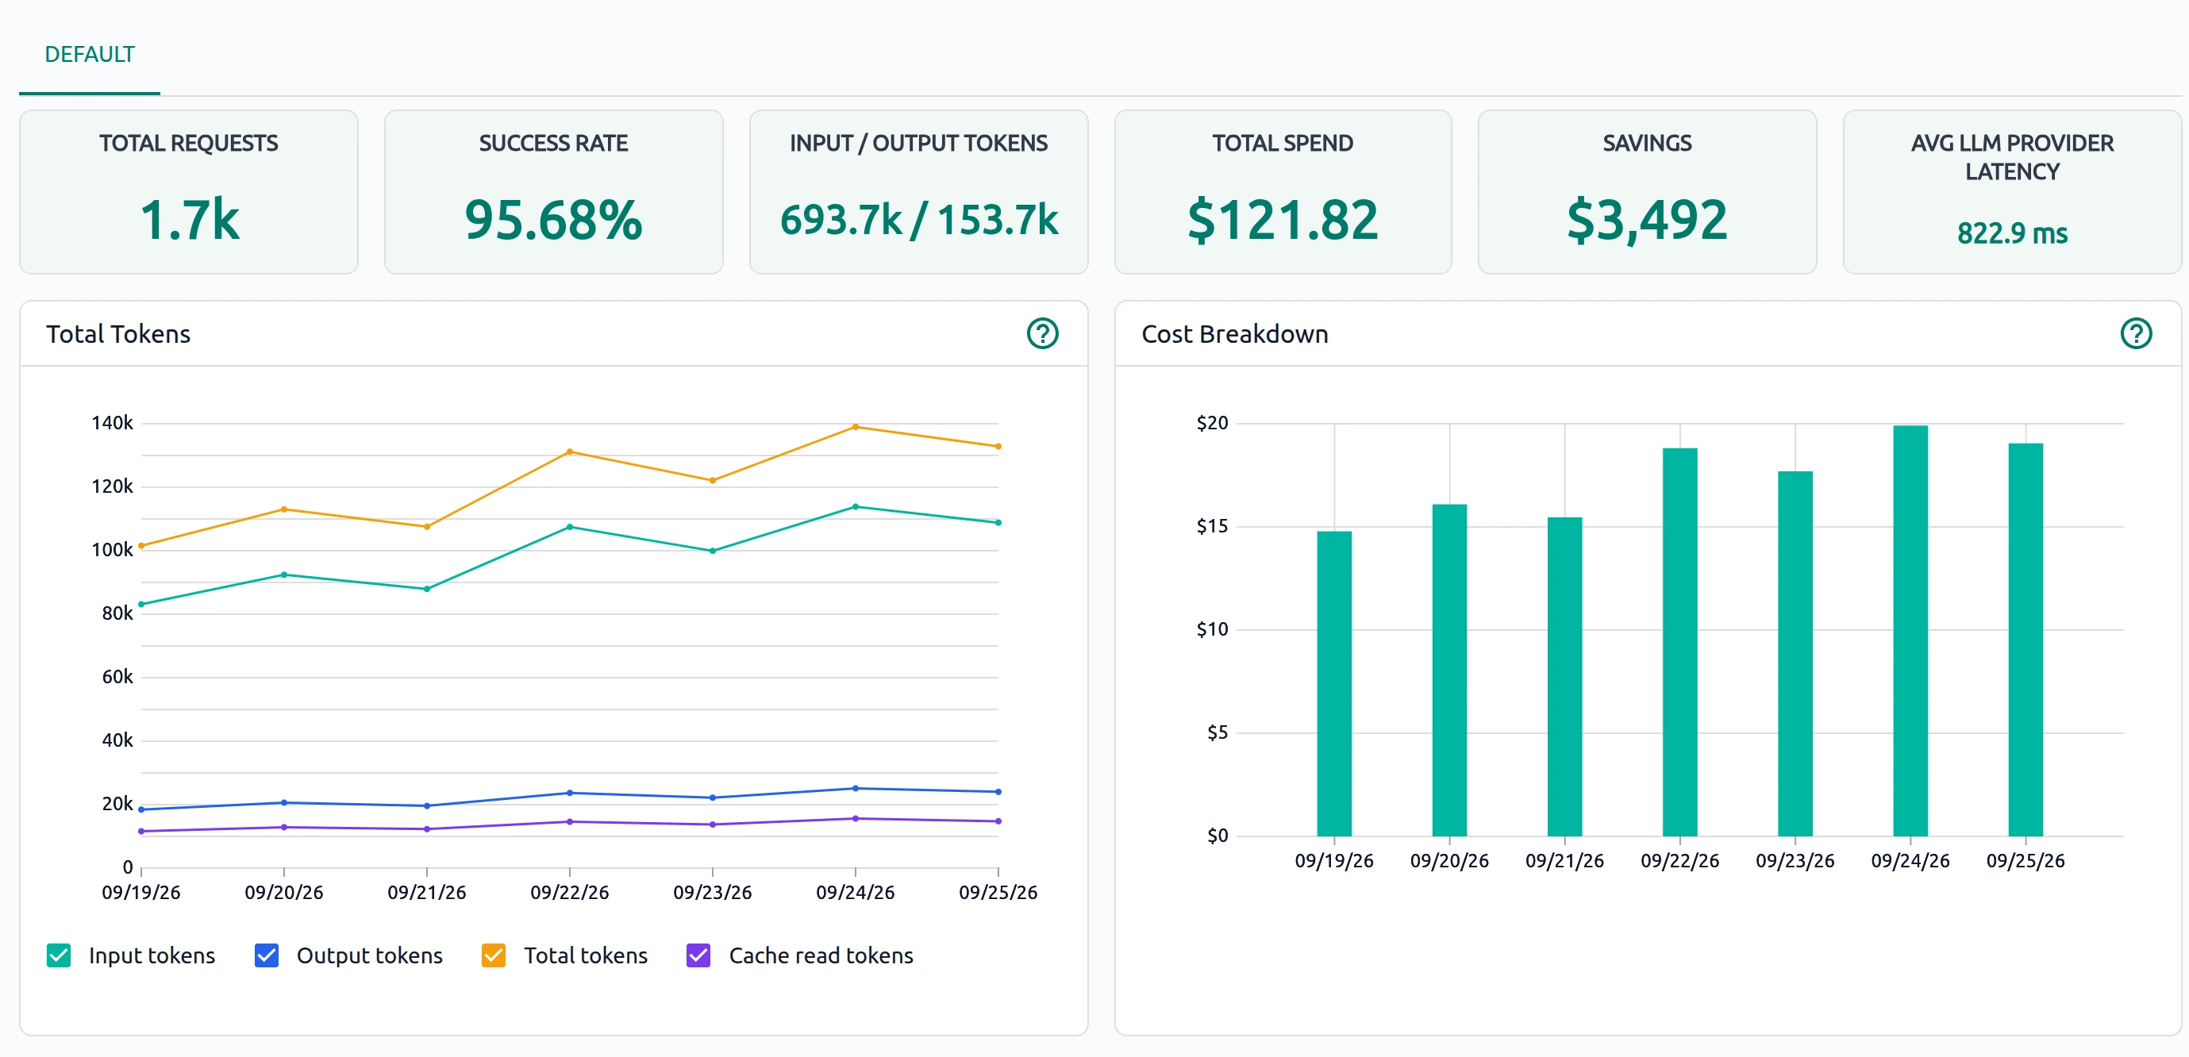
Task: Click the 140k axis label
Action: tap(112, 423)
